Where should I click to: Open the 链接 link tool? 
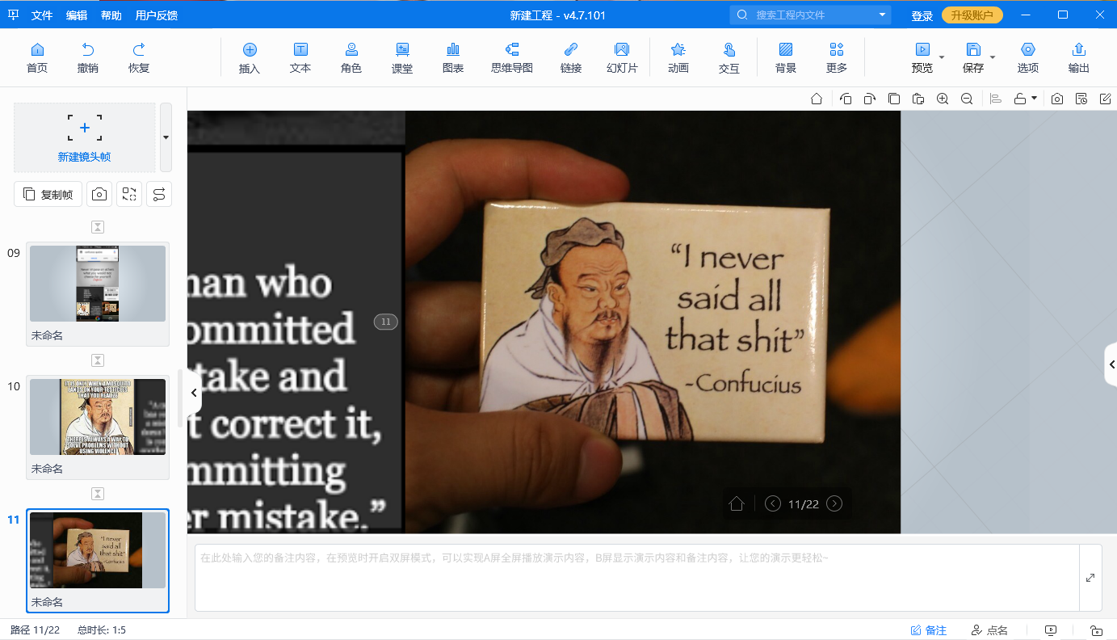click(x=571, y=57)
